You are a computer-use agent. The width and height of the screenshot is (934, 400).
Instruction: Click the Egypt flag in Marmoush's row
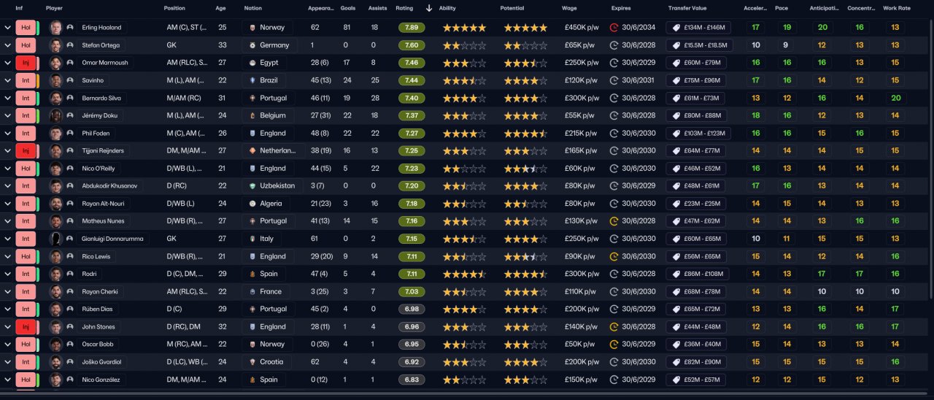(x=252, y=63)
